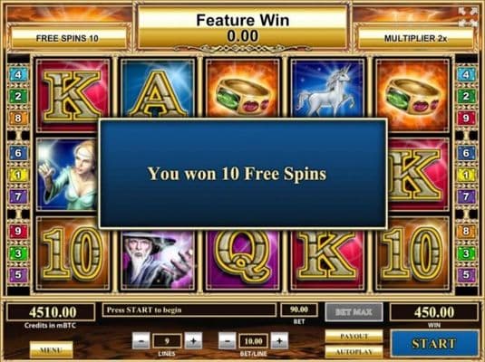Click the BET MAX button
The image size is (485, 362).
click(x=354, y=312)
